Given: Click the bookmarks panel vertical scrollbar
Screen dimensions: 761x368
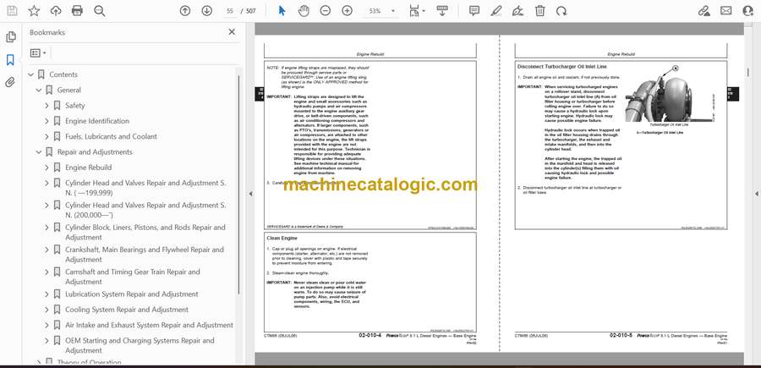Looking at the screenshot, I should [x=238, y=184].
